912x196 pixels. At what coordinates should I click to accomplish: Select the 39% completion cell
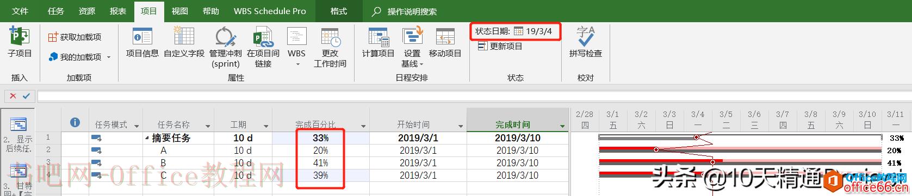click(320, 175)
